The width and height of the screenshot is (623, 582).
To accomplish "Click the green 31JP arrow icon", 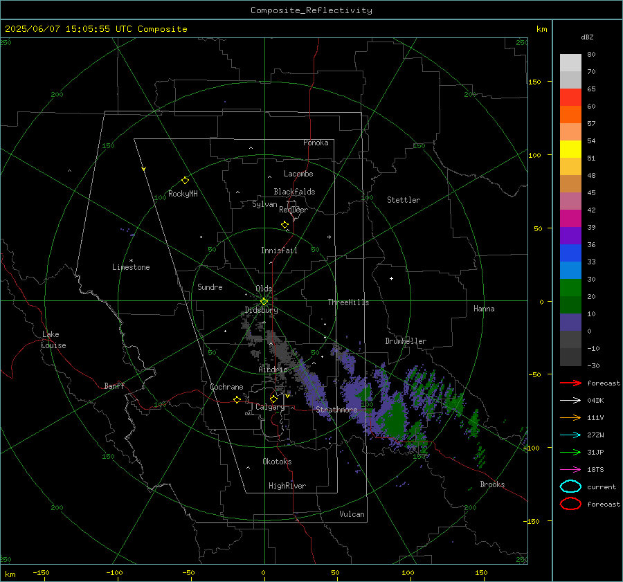I will [570, 452].
